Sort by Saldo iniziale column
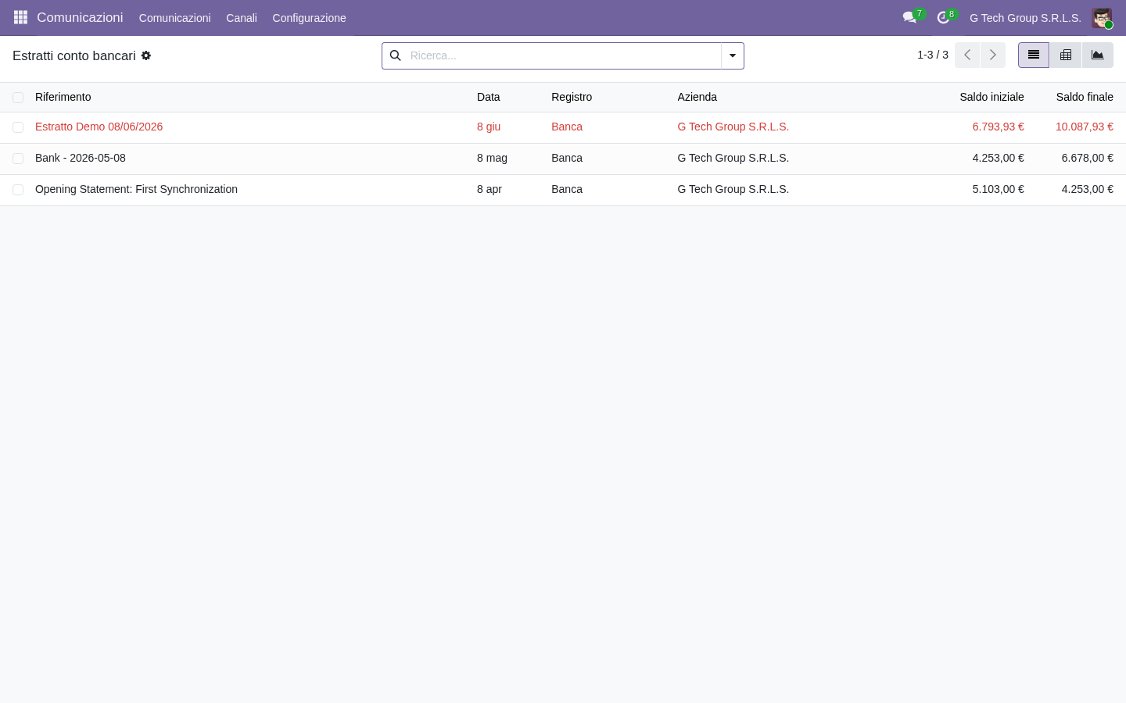The width and height of the screenshot is (1126, 703). pyautogui.click(x=992, y=97)
